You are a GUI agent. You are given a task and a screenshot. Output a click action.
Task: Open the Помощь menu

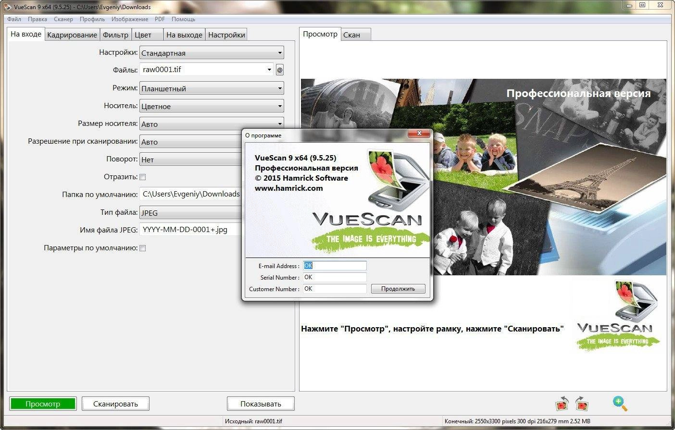coord(183,19)
